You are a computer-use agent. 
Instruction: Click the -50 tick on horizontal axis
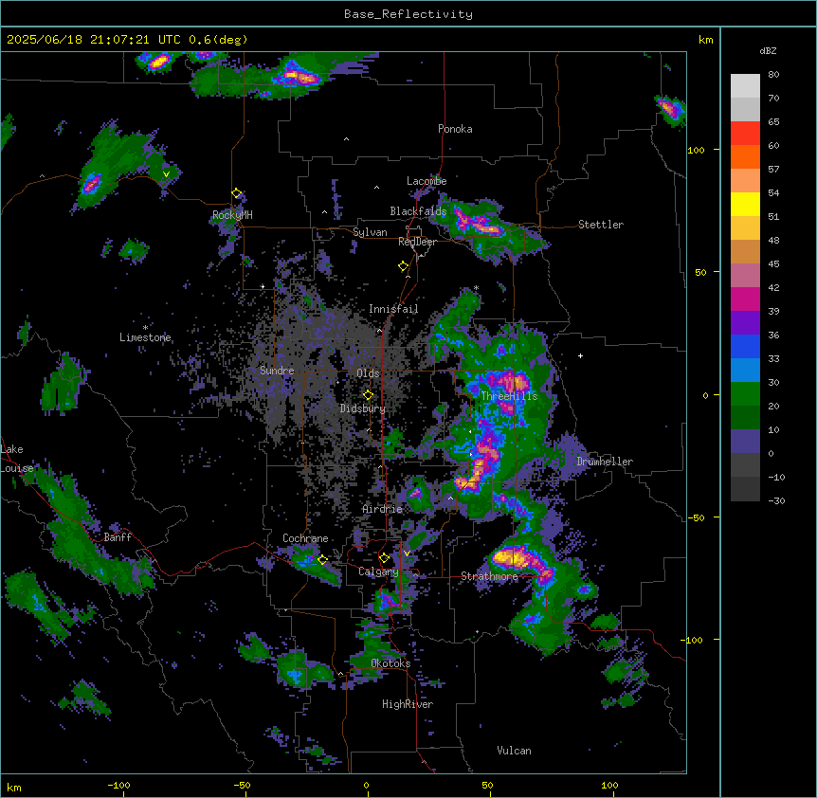[242, 785]
